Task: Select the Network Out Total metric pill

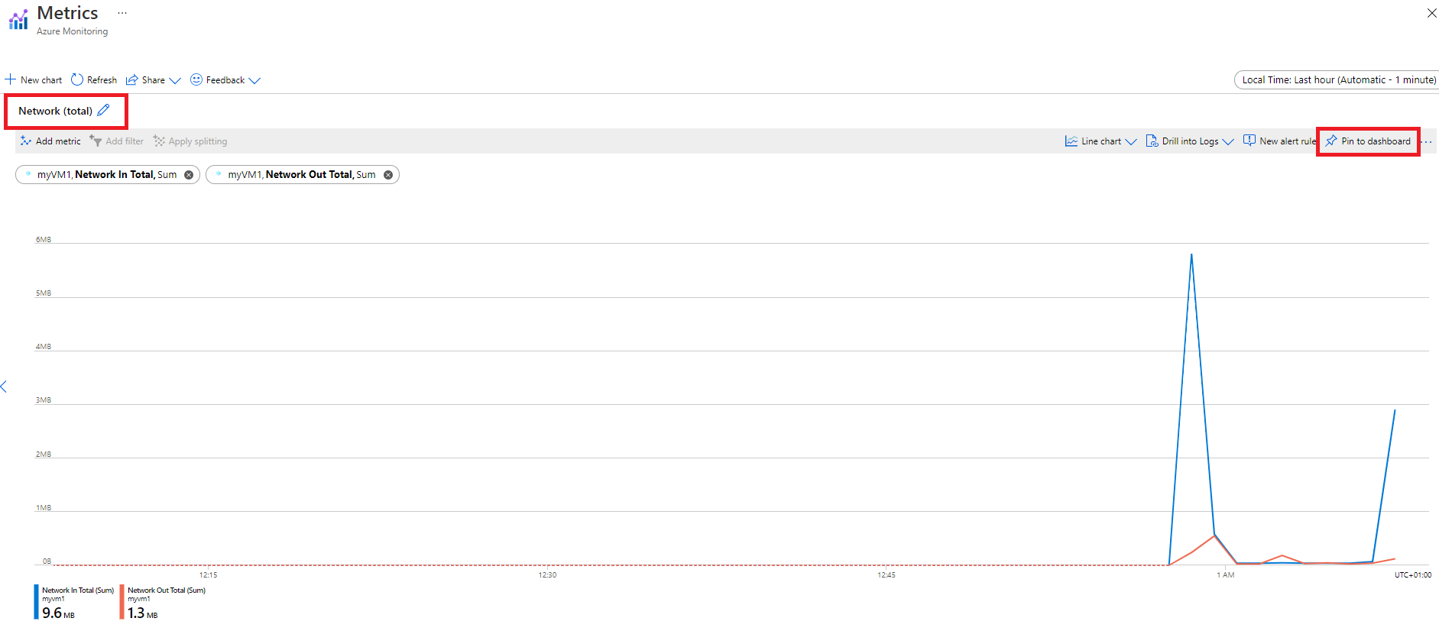Action: 303,175
